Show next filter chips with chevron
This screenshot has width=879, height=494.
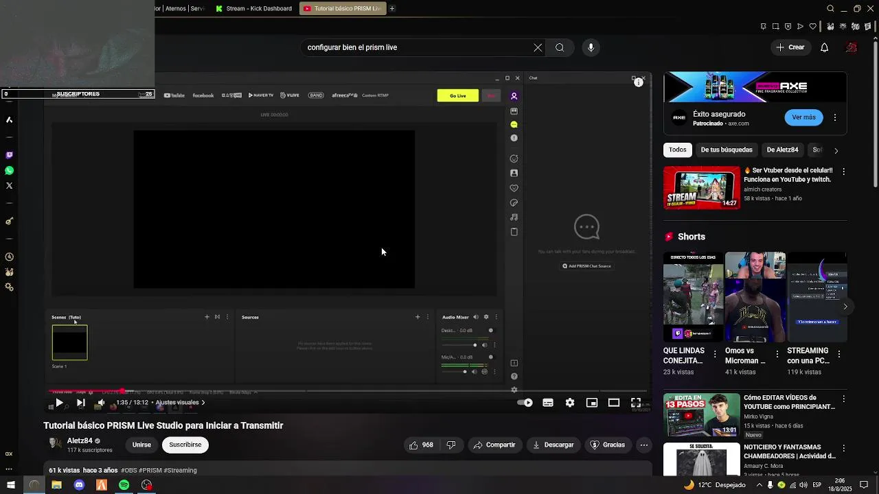[x=836, y=150]
